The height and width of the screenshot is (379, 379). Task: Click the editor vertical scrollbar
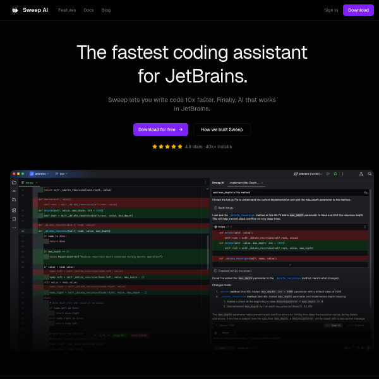[208, 252]
